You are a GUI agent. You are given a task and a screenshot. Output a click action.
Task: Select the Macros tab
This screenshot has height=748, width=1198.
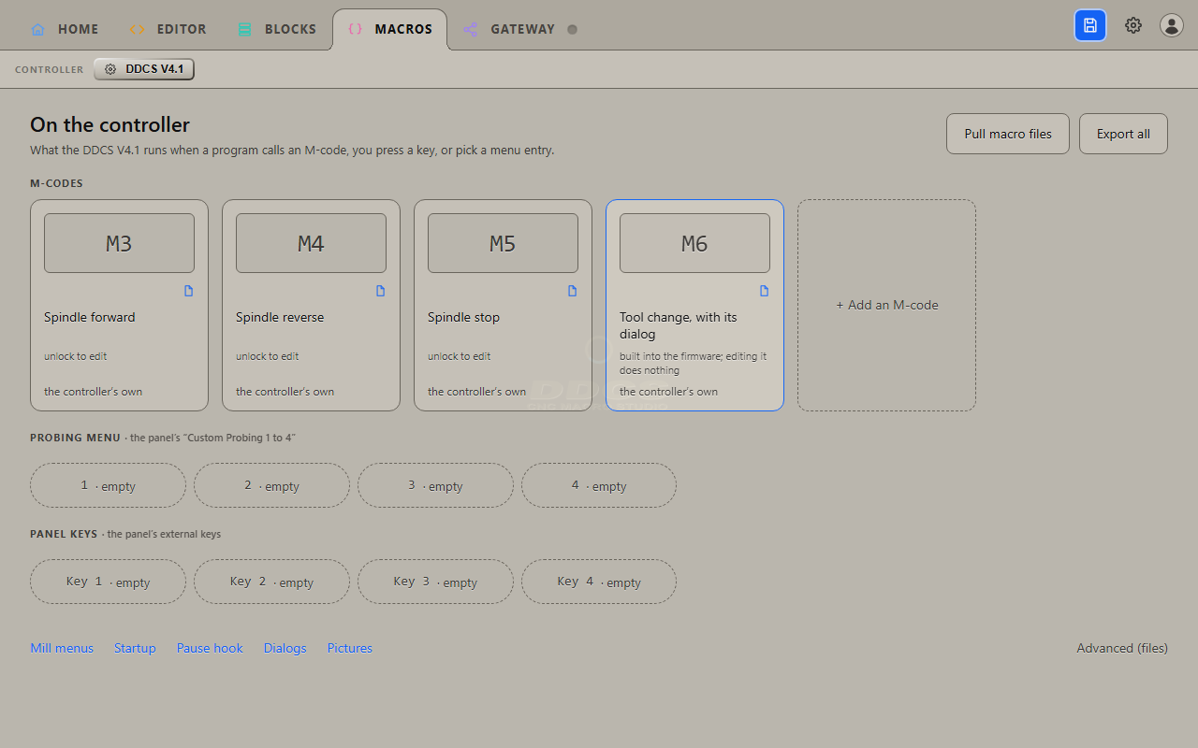[x=389, y=29]
